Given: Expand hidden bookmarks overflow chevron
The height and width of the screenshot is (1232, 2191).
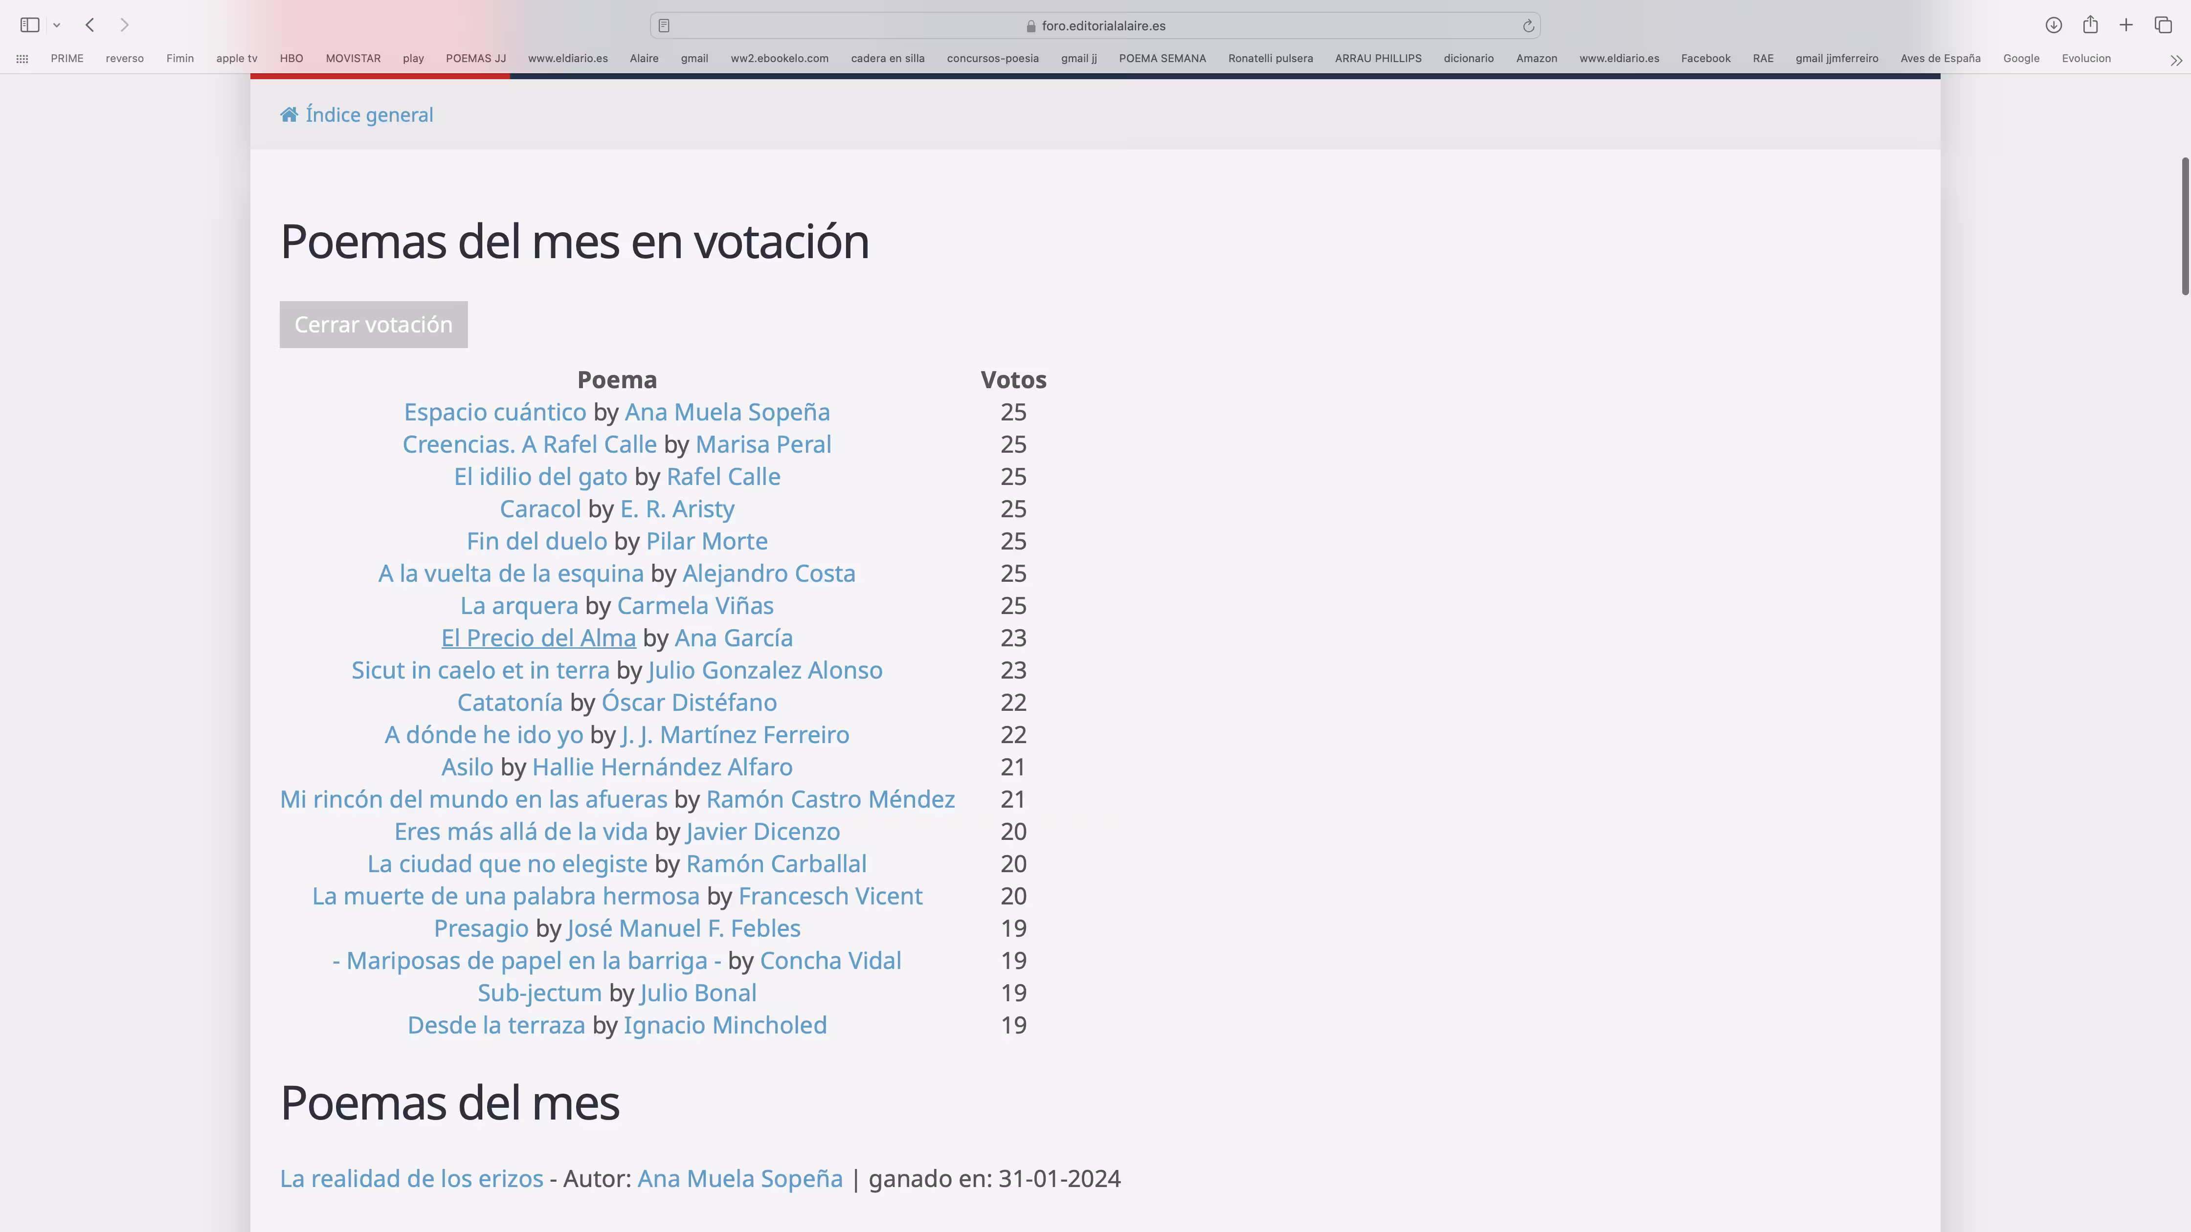Looking at the screenshot, I should tap(2176, 60).
